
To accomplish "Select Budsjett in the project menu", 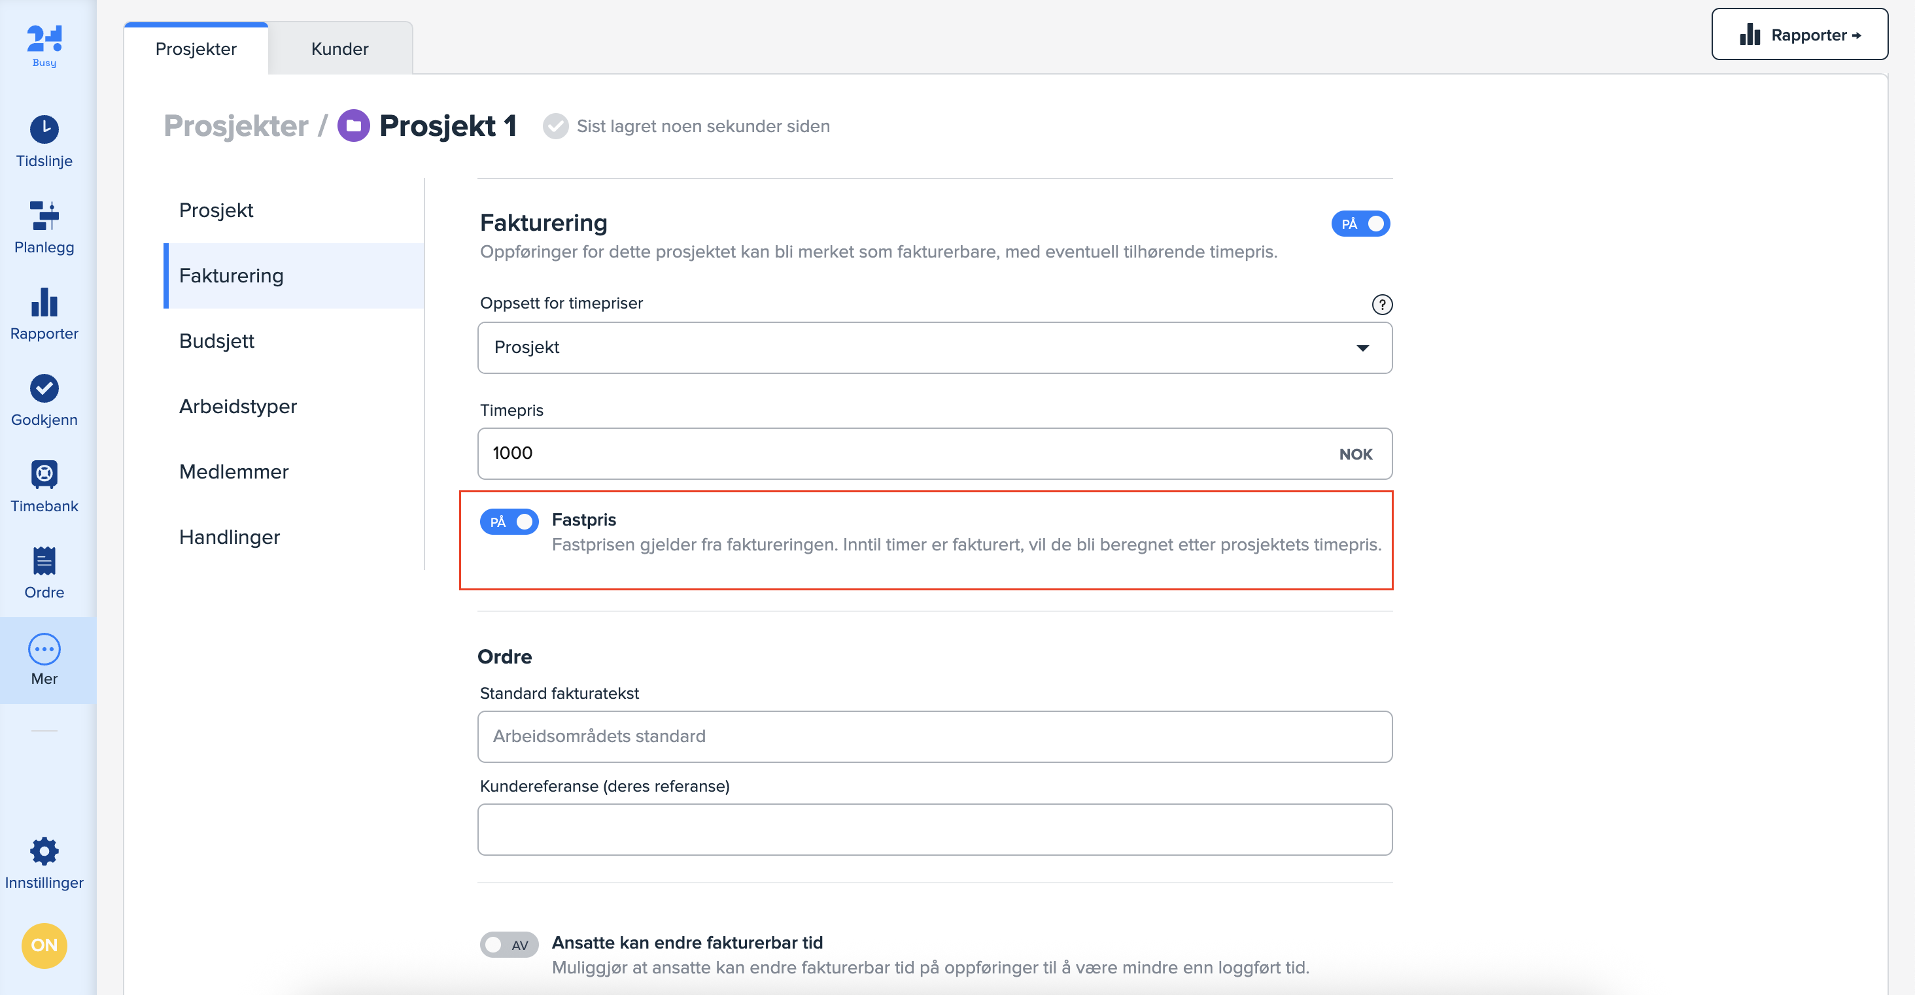I will [x=216, y=341].
